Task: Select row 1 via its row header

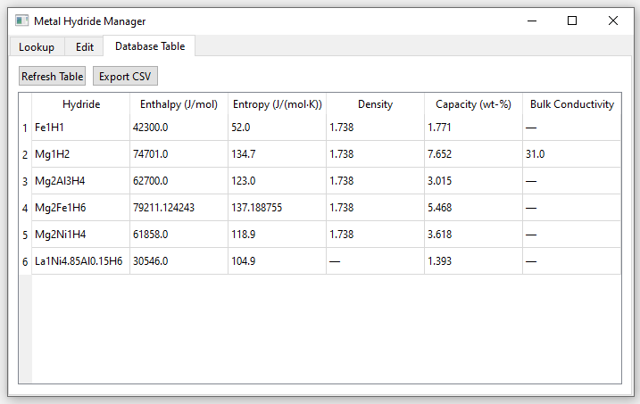Action: (x=25, y=128)
